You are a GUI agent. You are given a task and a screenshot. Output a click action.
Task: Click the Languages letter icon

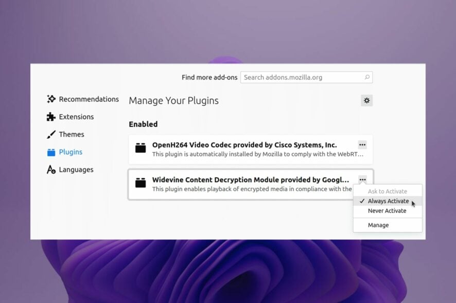point(51,169)
